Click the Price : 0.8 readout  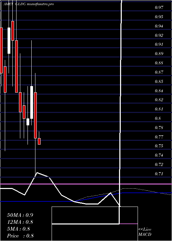point(20,236)
